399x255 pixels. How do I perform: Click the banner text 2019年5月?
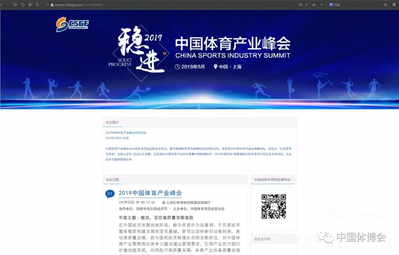pyautogui.click(x=193, y=67)
